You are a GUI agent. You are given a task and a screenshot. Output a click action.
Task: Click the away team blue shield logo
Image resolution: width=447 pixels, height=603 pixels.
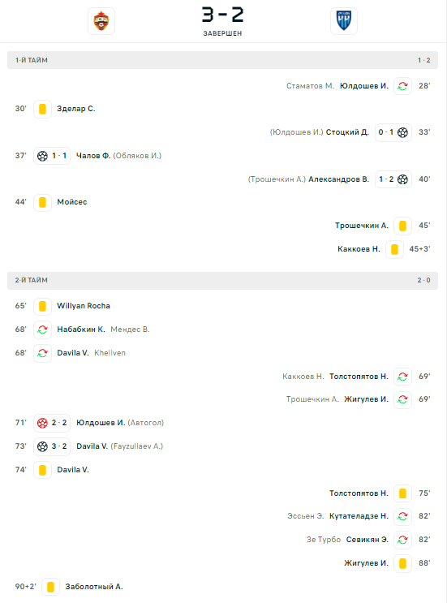click(344, 21)
